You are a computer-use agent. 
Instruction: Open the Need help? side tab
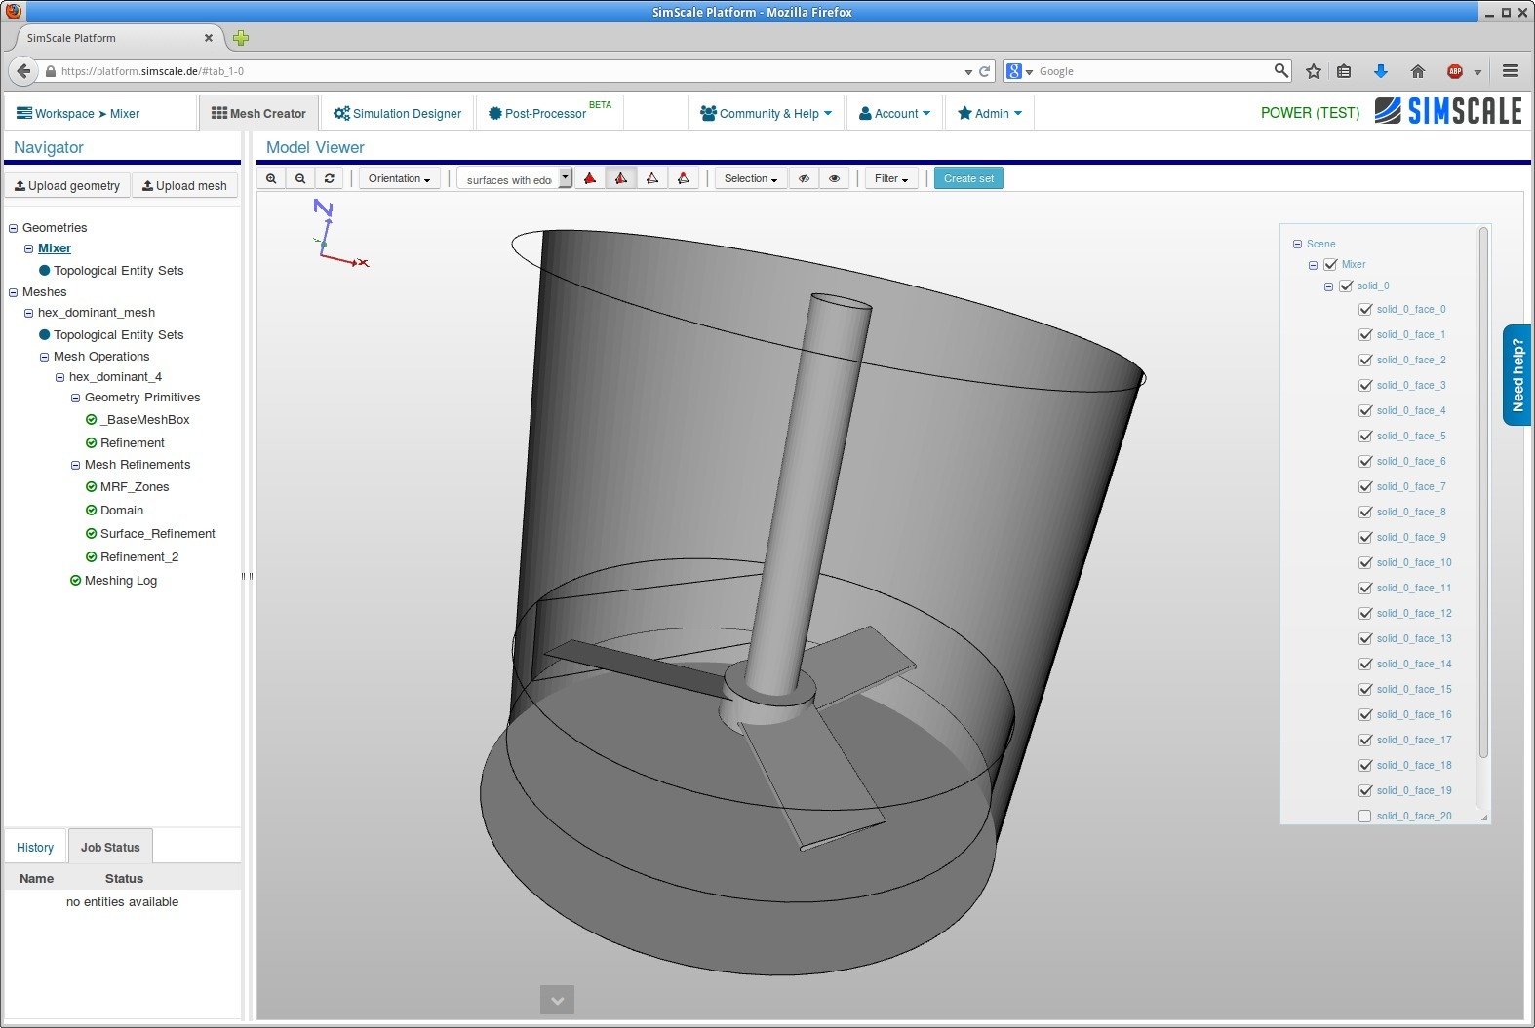pyautogui.click(x=1517, y=375)
